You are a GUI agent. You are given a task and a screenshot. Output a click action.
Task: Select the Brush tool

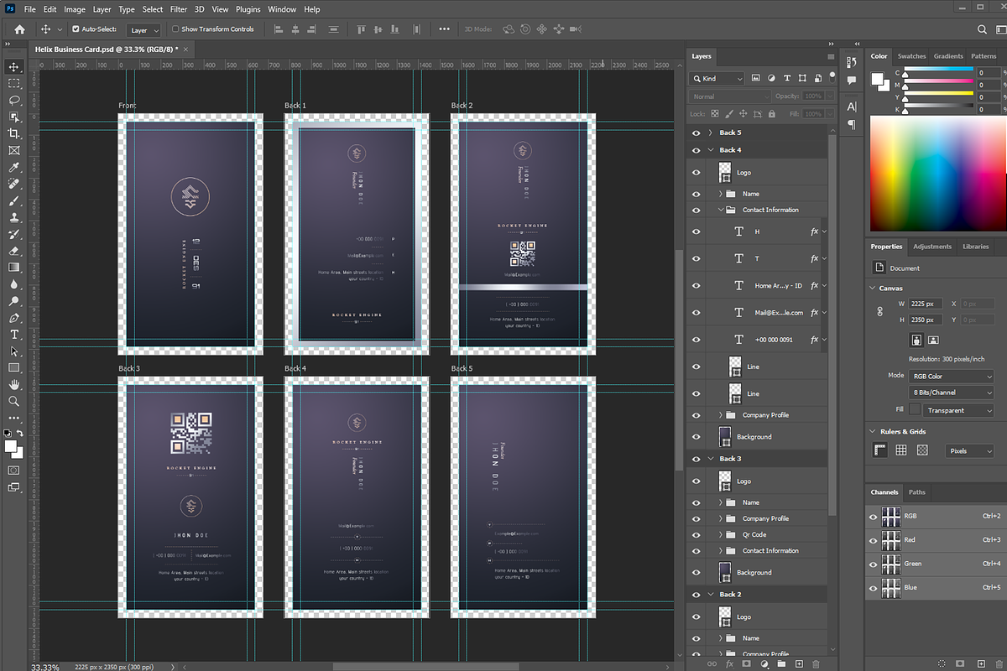pos(13,201)
